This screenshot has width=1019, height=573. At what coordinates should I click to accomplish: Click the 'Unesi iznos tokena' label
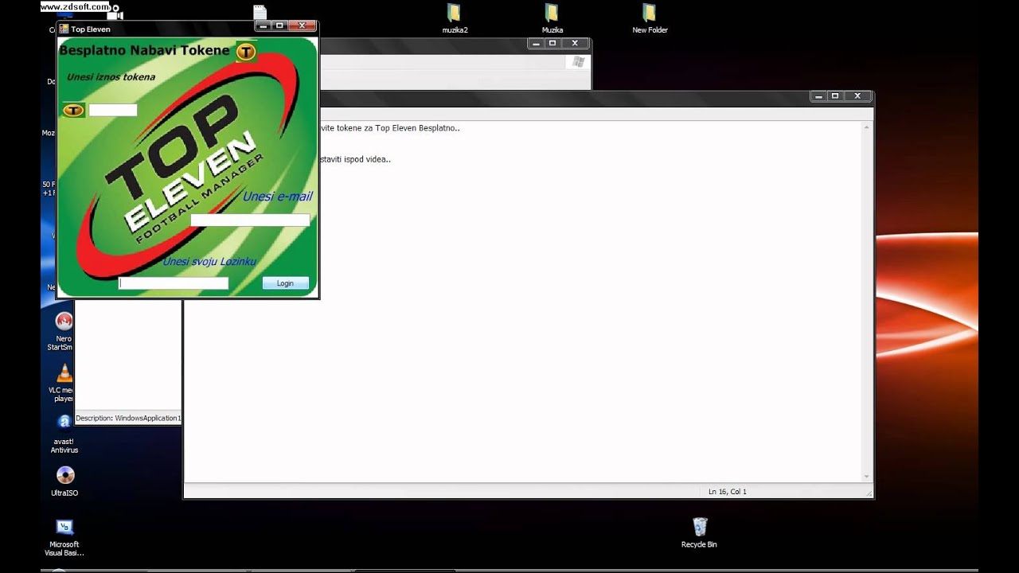coord(111,77)
